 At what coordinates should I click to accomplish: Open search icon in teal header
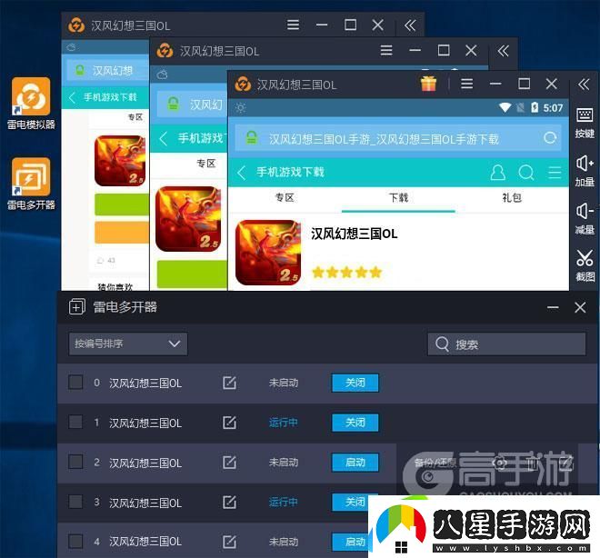pos(526,173)
